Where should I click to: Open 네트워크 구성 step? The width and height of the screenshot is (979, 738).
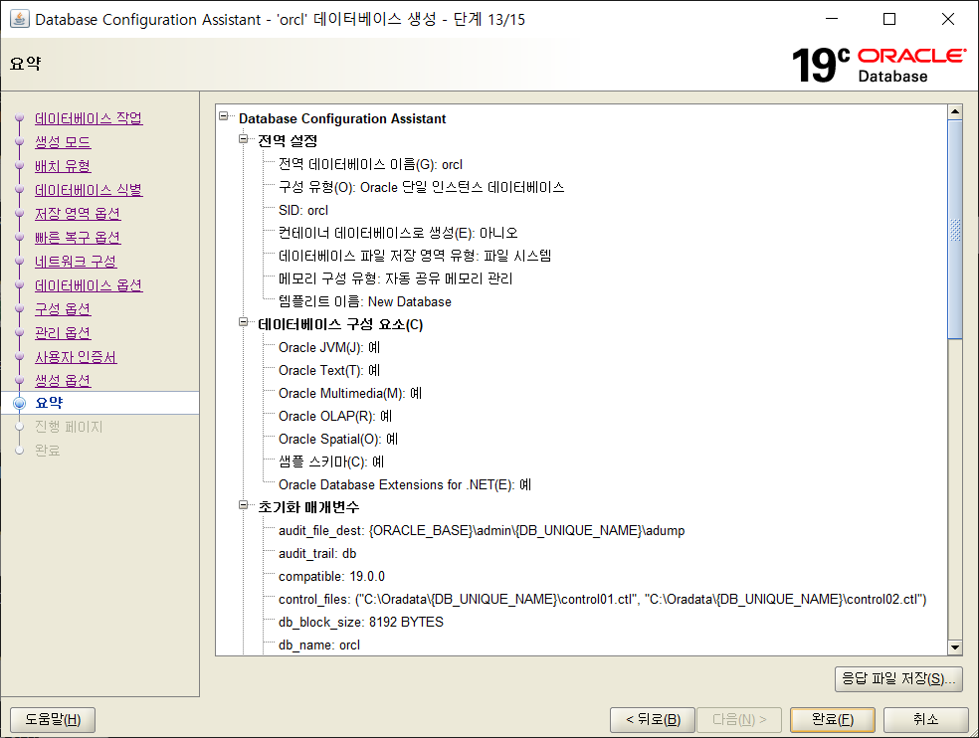tap(76, 261)
